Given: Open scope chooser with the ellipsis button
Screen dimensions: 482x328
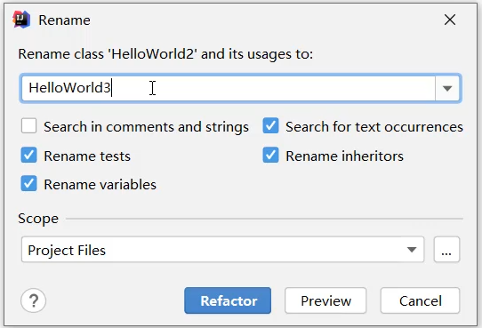Looking at the screenshot, I should point(446,250).
